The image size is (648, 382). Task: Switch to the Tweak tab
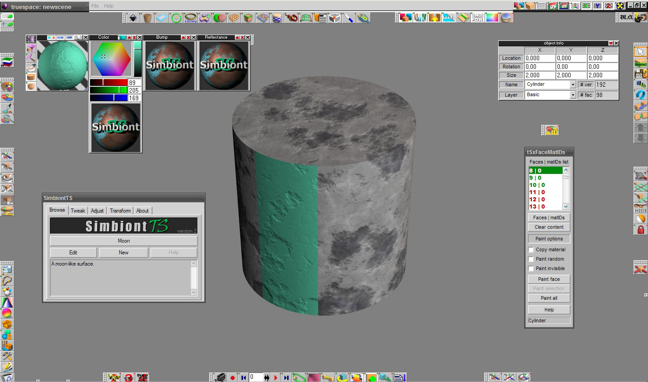pos(78,211)
